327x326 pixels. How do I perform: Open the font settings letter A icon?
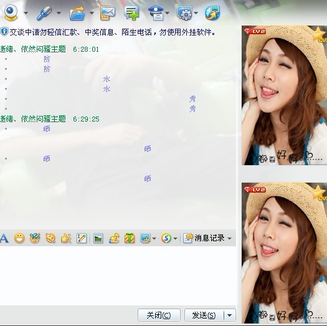click(4, 238)
